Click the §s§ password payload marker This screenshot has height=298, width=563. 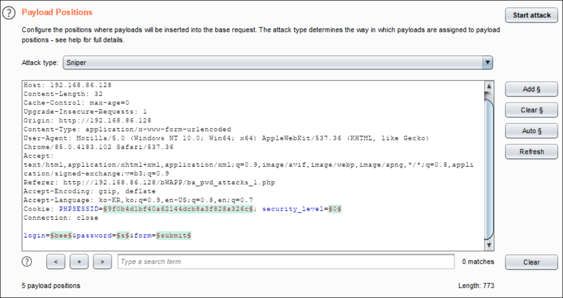(x=123, y=235)
